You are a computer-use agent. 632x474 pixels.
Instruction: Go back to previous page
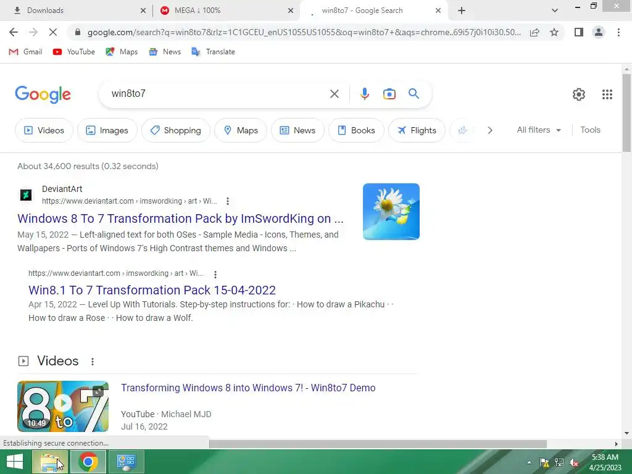pyautogui.click(x=14, y=32)
